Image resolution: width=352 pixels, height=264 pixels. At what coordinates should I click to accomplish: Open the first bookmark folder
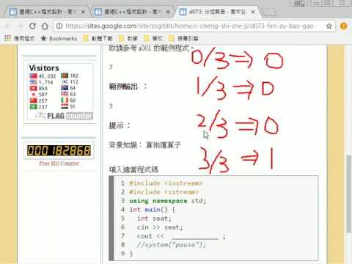[x=98, y=38]
